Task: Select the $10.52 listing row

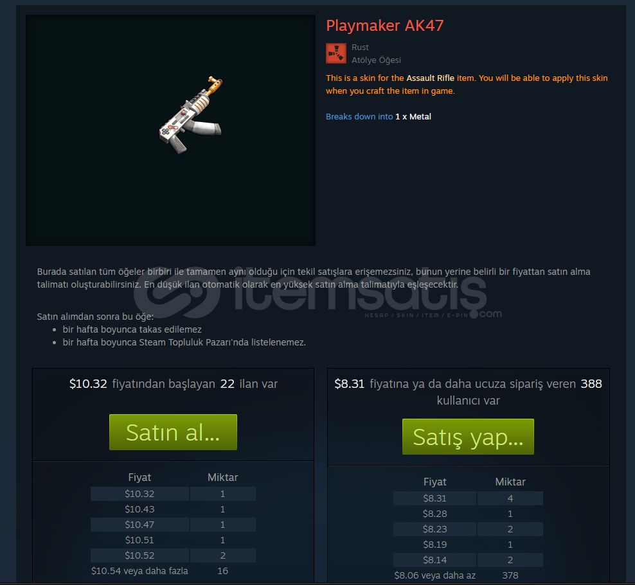Action: 173,555
